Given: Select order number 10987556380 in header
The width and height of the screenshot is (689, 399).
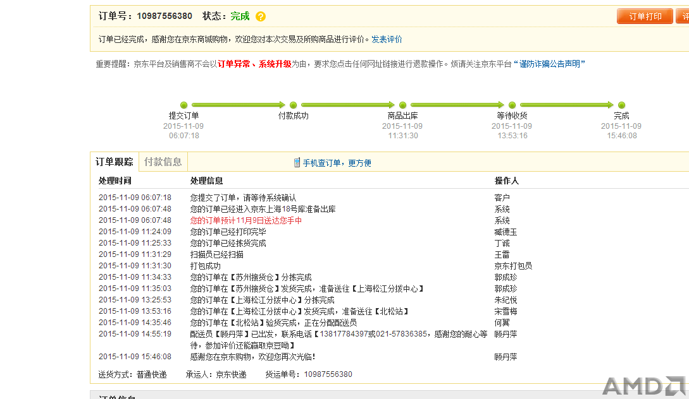Looking at the screenshot, I should point(164,16).
